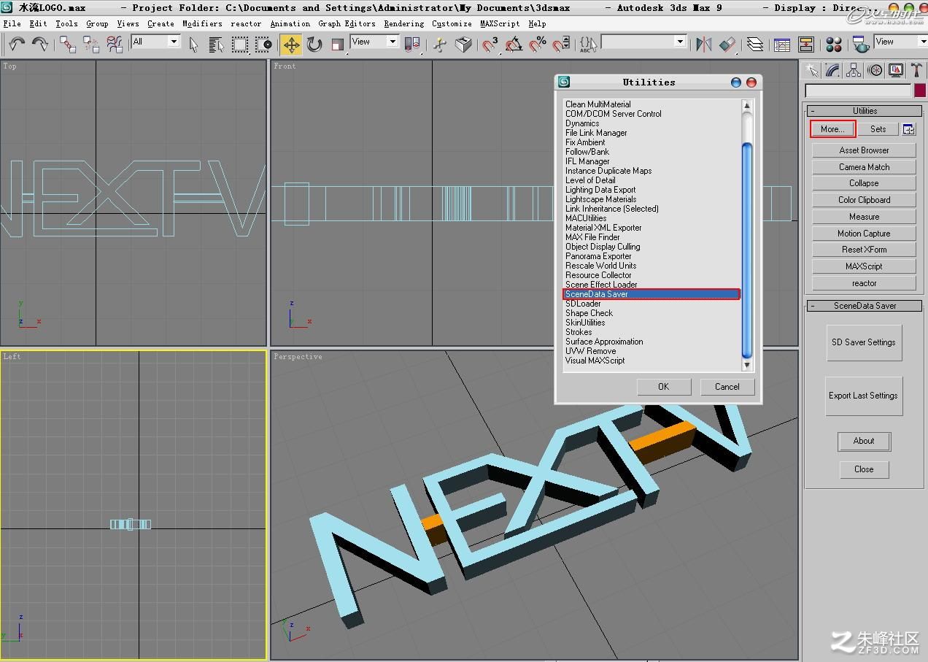Activate the Unlink Selection tool
This screenshot has height=662, width=928.
click(x=91, y=45)
